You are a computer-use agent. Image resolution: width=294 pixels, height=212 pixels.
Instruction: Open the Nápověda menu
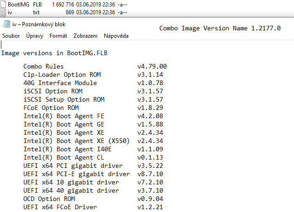point(116,36)
